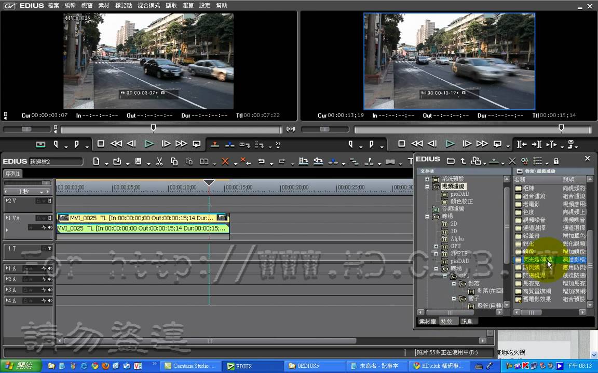Viewport: 598px width, 373px height.
Task: Play the clip in the left player monitor
Action: tap(149, 144)
